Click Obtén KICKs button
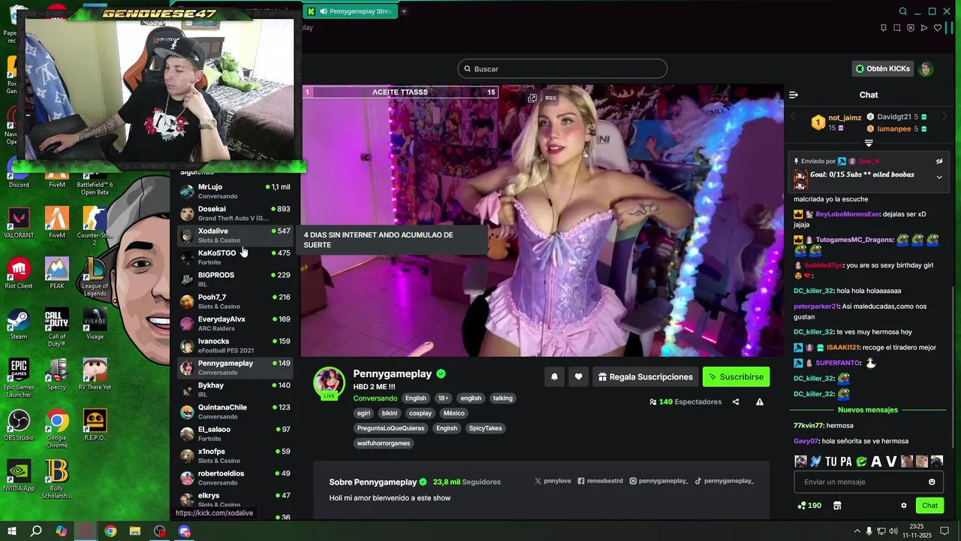The image size is (961, 541). pos(882,69)
